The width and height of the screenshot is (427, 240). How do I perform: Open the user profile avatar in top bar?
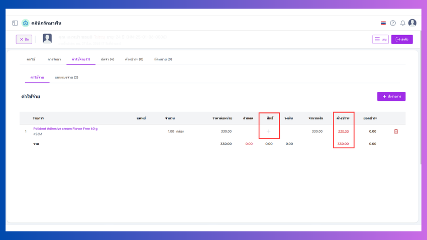pos(412,23)
